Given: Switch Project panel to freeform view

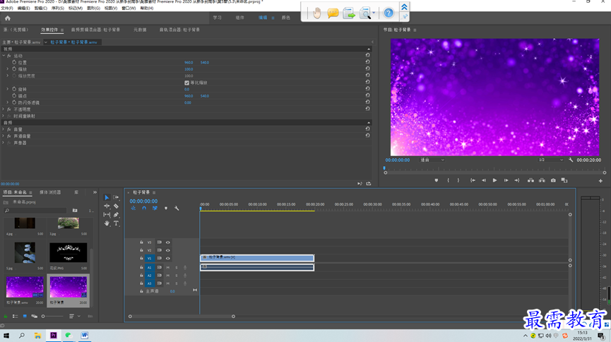Looking at the screenshot, I should tap(35, 317).
